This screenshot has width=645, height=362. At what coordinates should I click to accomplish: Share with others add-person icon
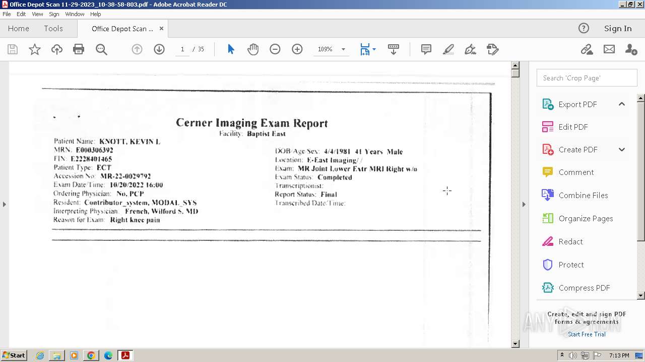point(631,49)
